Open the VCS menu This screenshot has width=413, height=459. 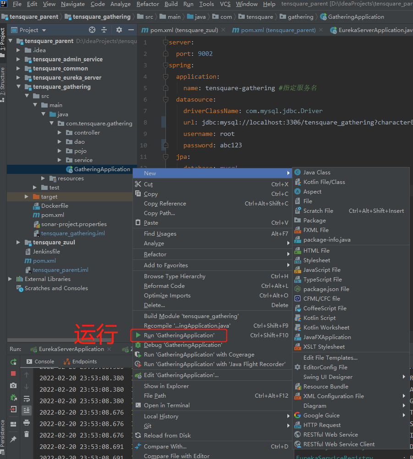225,4
